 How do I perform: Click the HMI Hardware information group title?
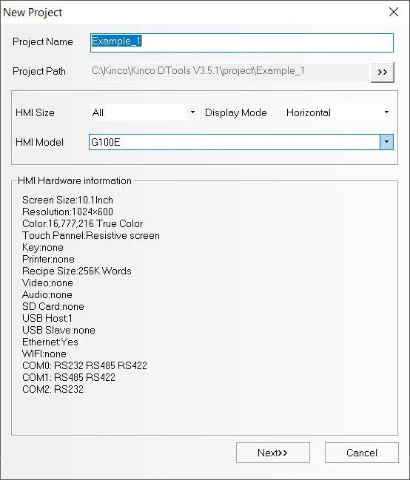pos(75,180)
